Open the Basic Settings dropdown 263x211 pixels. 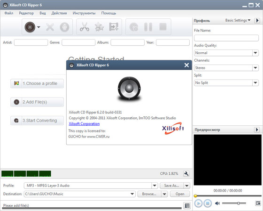(x=238, y=20)
